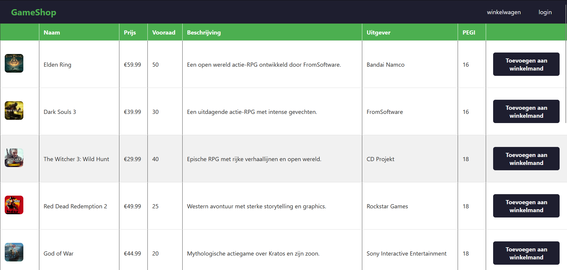The width and height of the screenshot is (567, 270).
Task: Click the PEGI rating for Red Dead Redemption 2
Action: [x=466, y=206]
